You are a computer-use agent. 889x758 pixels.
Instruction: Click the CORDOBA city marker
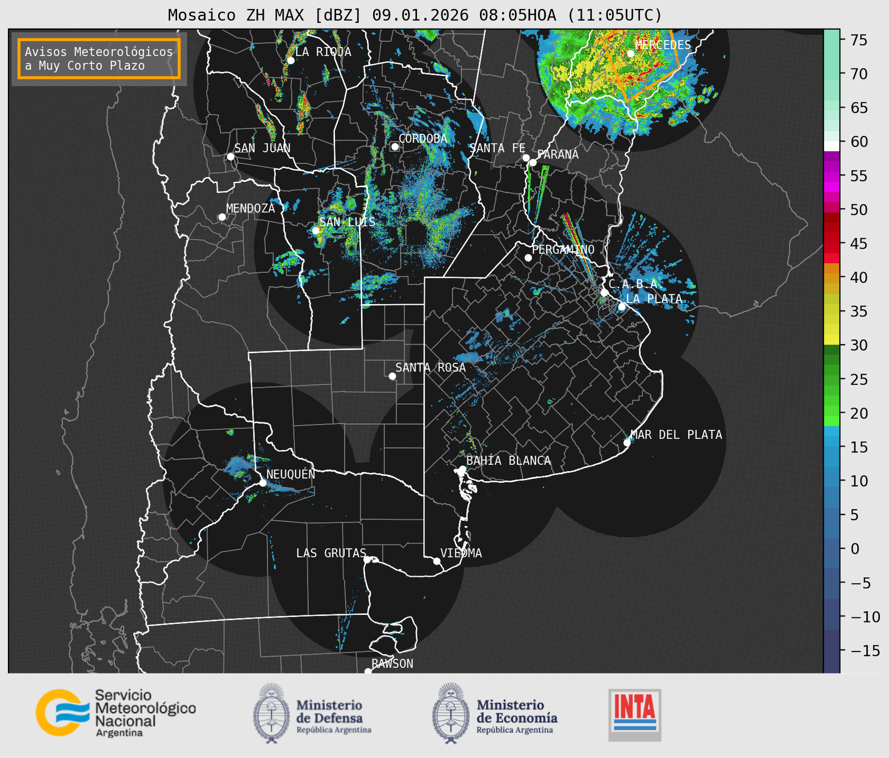point(395,147)
